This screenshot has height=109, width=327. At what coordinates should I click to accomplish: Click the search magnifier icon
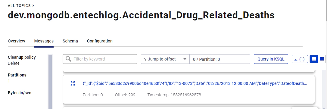pyautogui.click(x=68, y=59)
